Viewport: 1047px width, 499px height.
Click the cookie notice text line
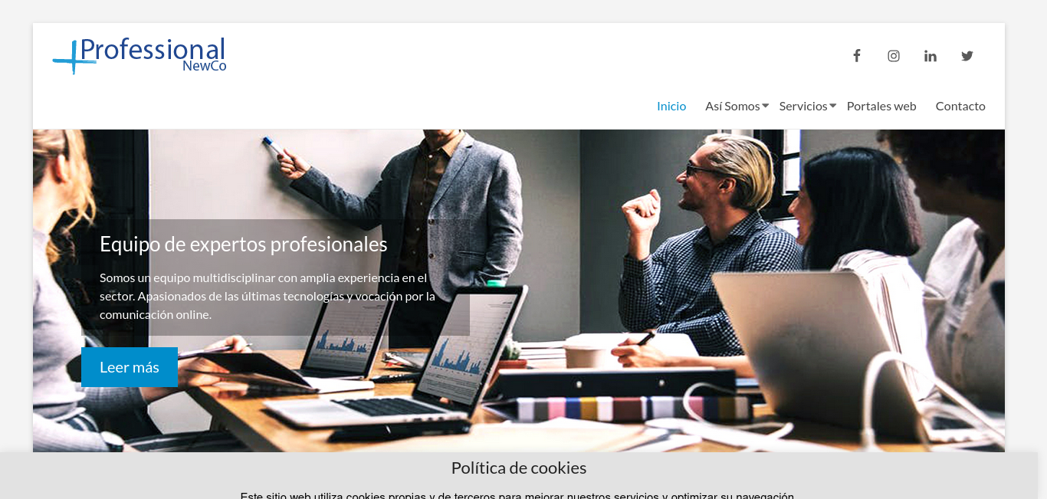pos(517,495)
